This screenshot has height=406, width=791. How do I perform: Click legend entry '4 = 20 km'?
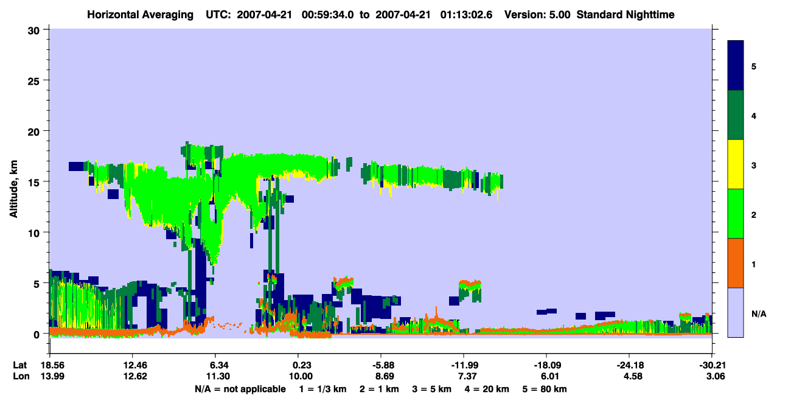[x=487, y=389]
